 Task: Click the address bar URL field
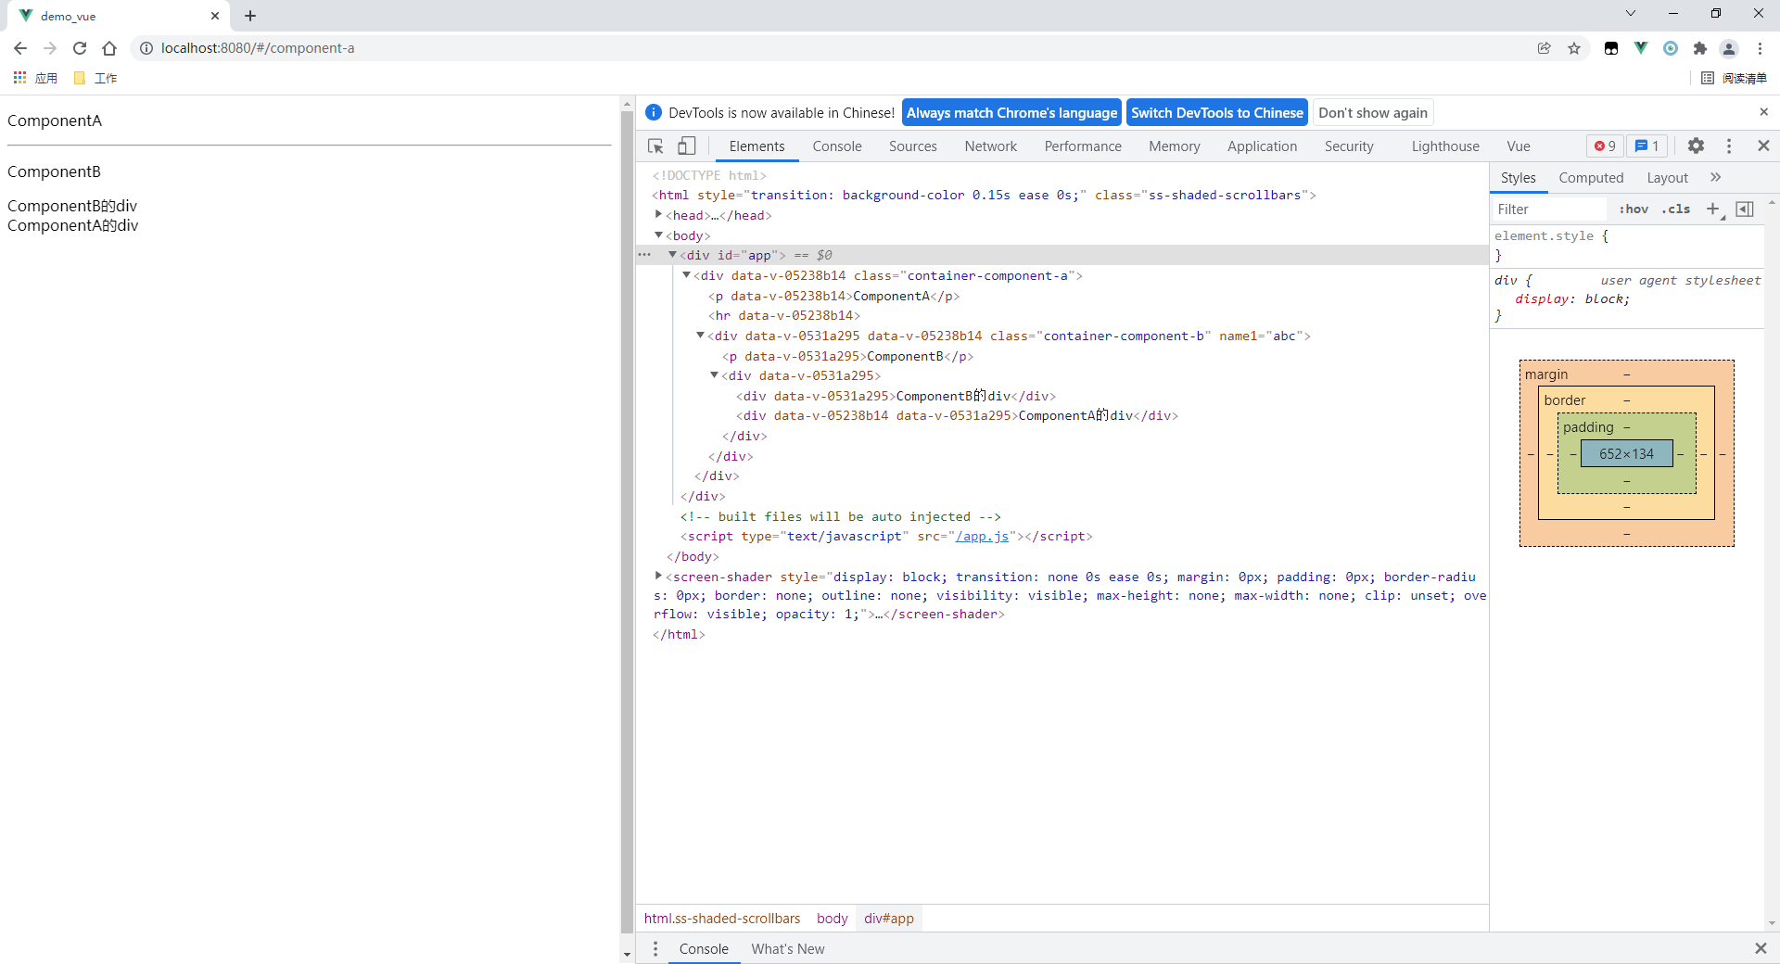coord(834,48)
